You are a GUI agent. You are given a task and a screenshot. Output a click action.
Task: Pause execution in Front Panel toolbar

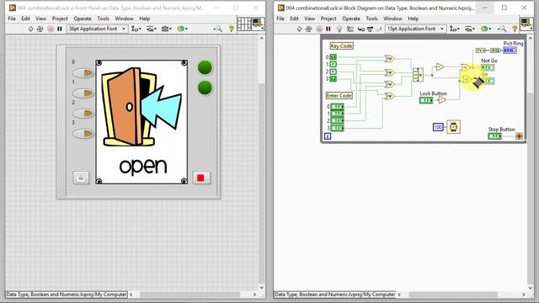click(60, 29)
